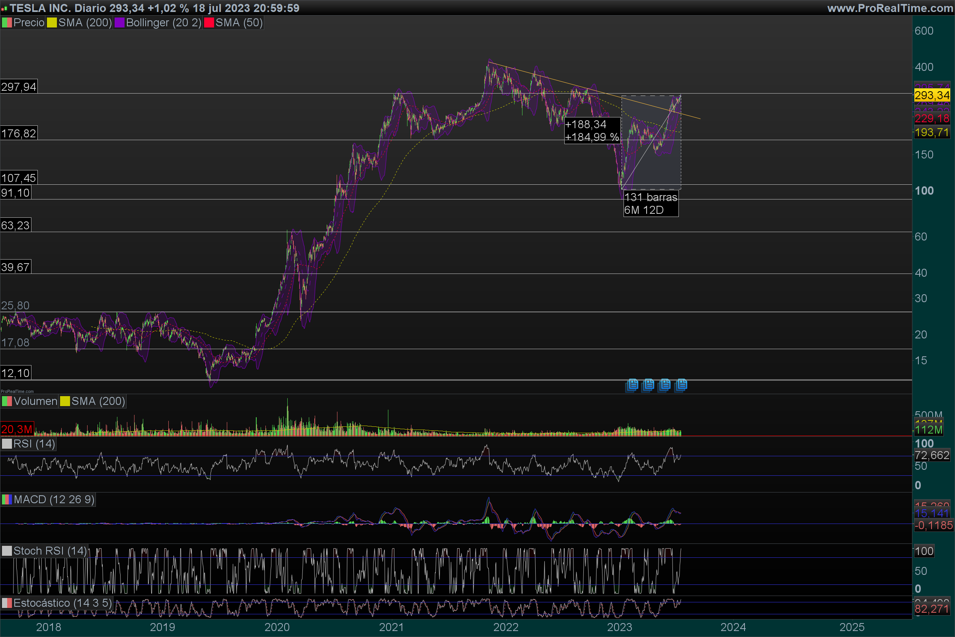Select the red SMA (50) color swatch
Screen dimensions: 955x637
tap(209, 23)
